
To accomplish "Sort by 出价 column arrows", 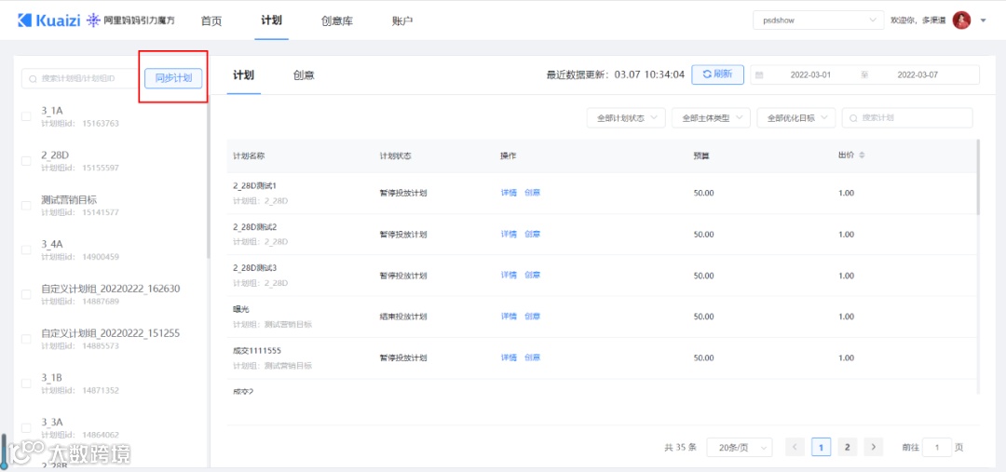I will click(x=863, y=155).
